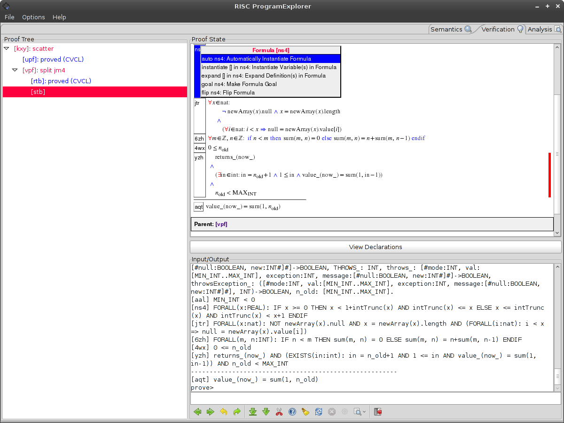
Task: Click the View Declarations button
Action: pos(376,247)
